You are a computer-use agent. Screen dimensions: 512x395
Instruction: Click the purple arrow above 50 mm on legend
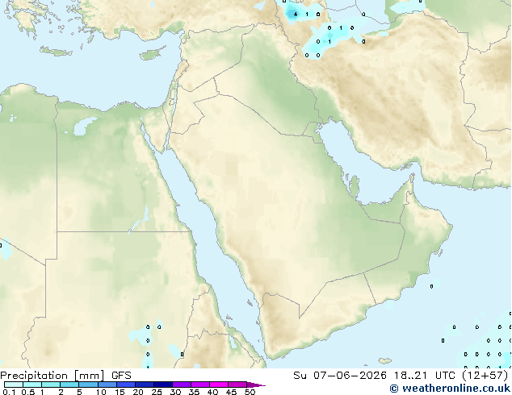[x=256, y=385]
